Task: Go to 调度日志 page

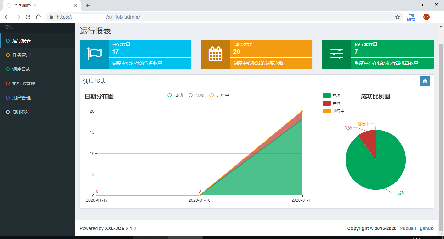Action: [37, 69]
